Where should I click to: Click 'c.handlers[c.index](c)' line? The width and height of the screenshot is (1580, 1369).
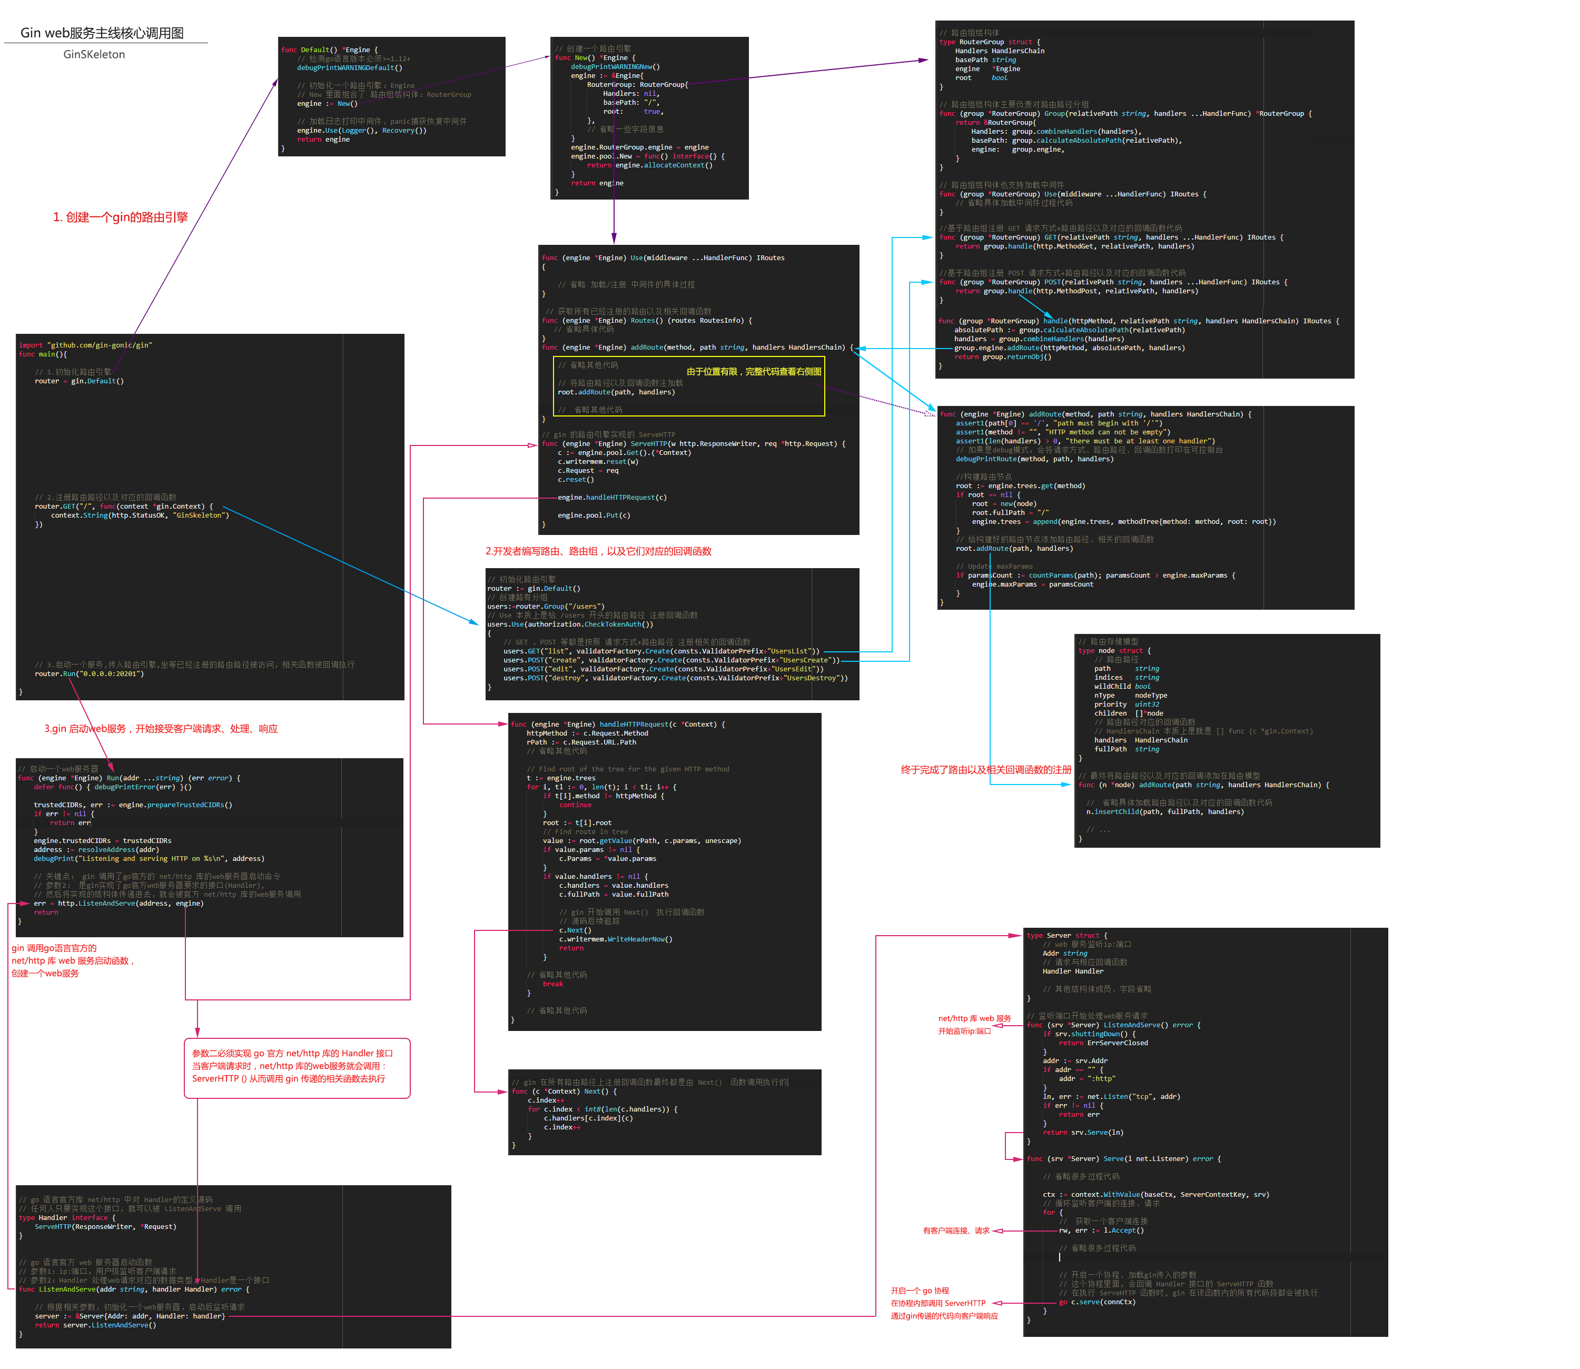[x=588, y=1118]
